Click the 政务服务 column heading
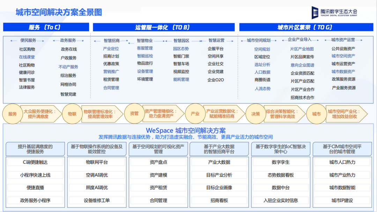Image resolution: width=377 pixels, height=212 pixels. pos(68,40)
